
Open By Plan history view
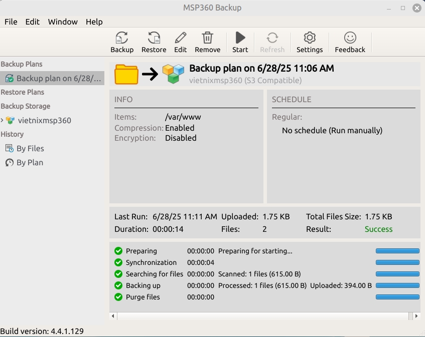(x=30, y=163)
